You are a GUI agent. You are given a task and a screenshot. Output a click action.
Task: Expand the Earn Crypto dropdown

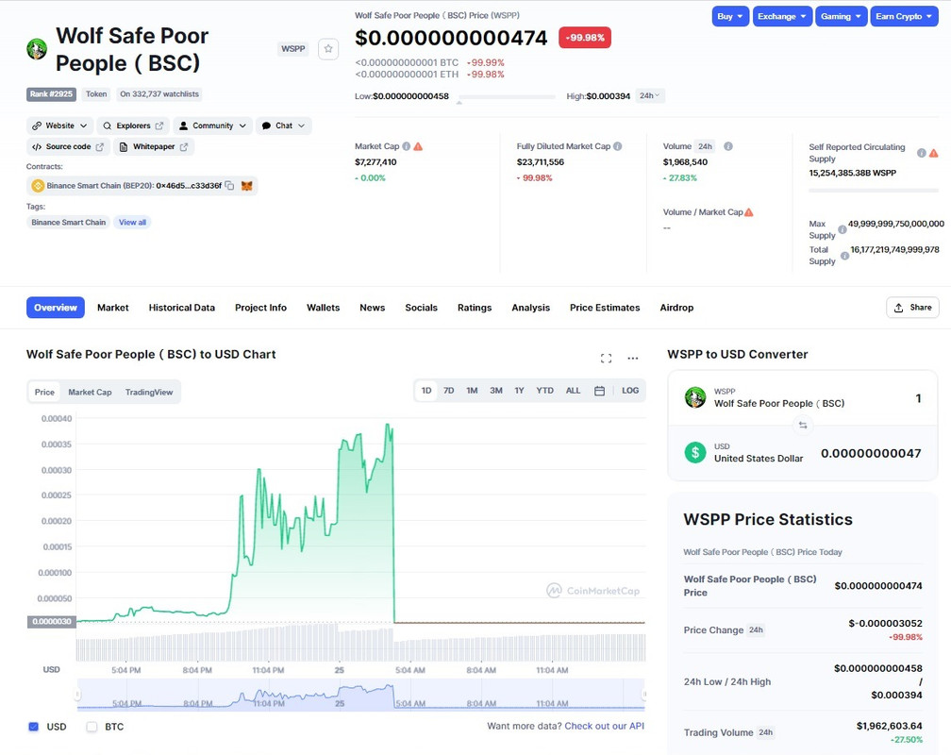coord(904,16)
